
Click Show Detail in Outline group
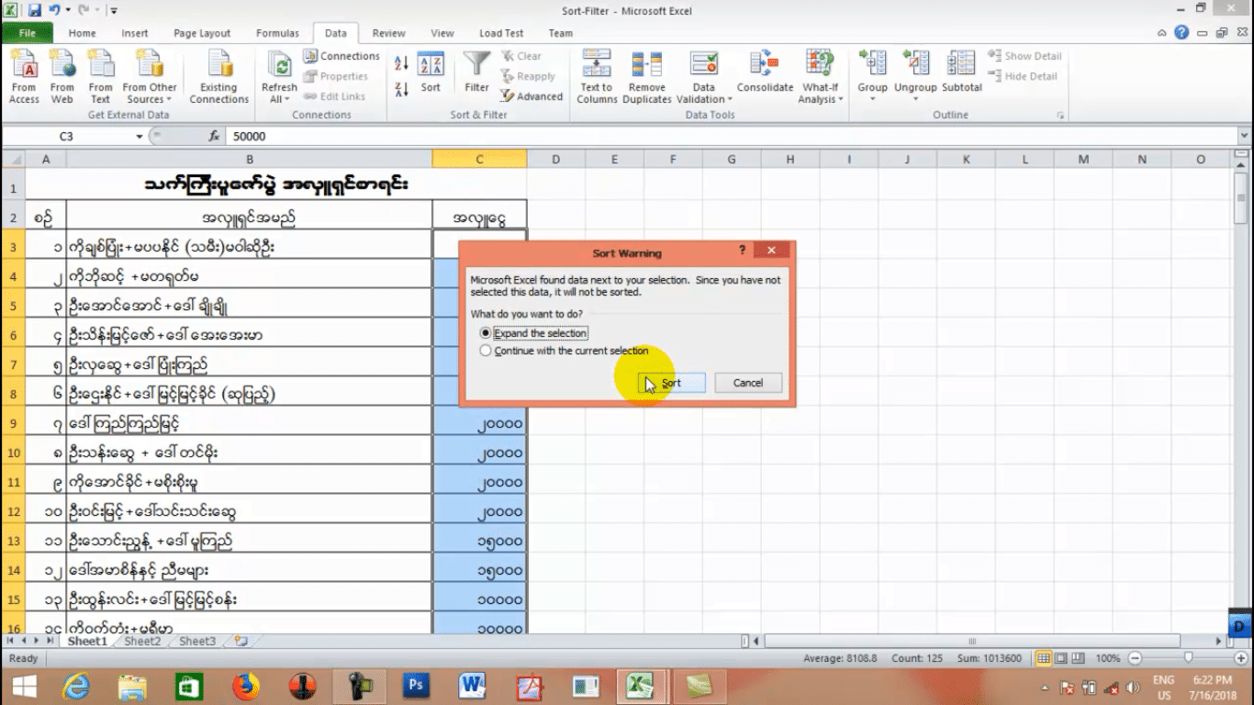pyautogui.click(x=1023, y=56)
